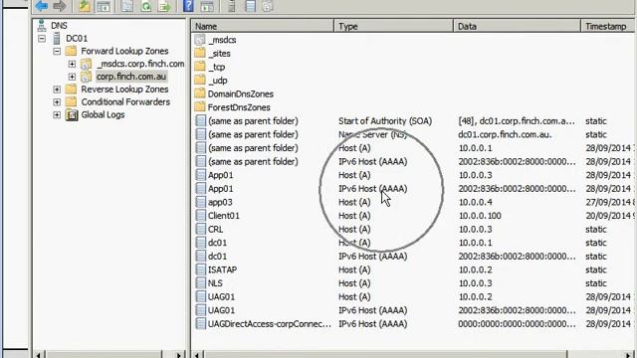Select the dc01 IPv6 Host (AAAA) record
The image size is (637, 358).
click(x=414, y=257)
